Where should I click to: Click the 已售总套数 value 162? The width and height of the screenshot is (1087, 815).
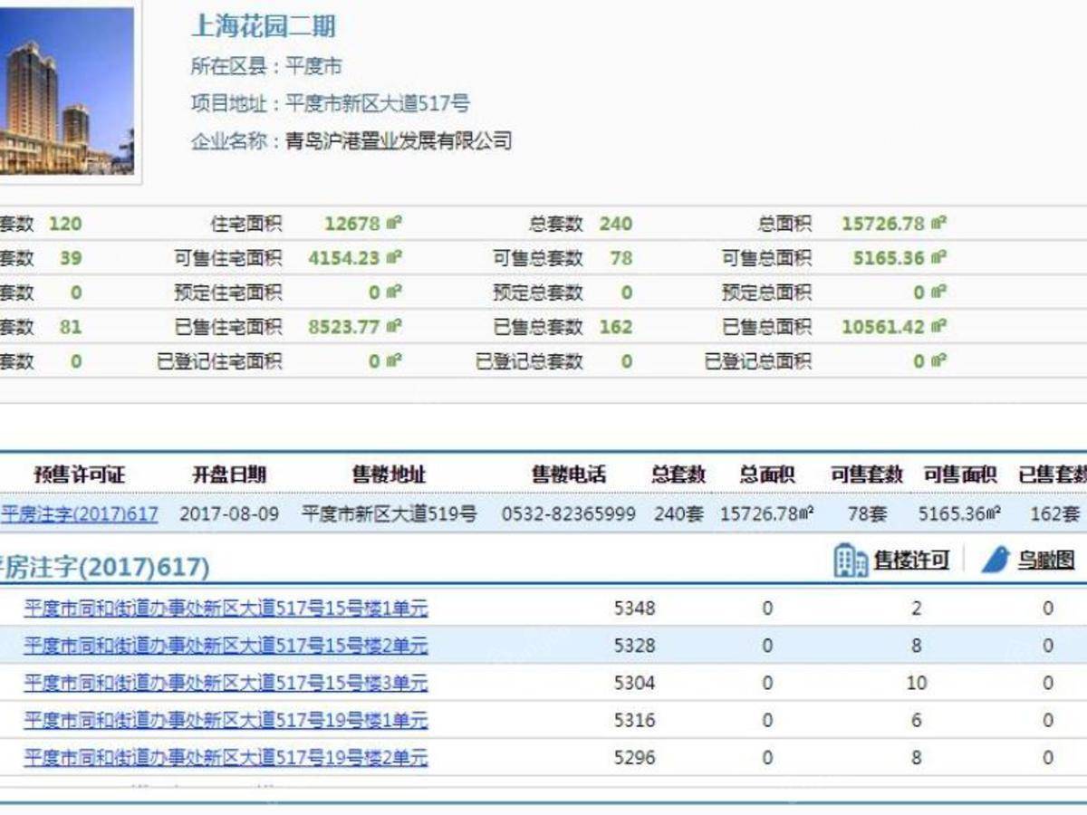point(616,327)
